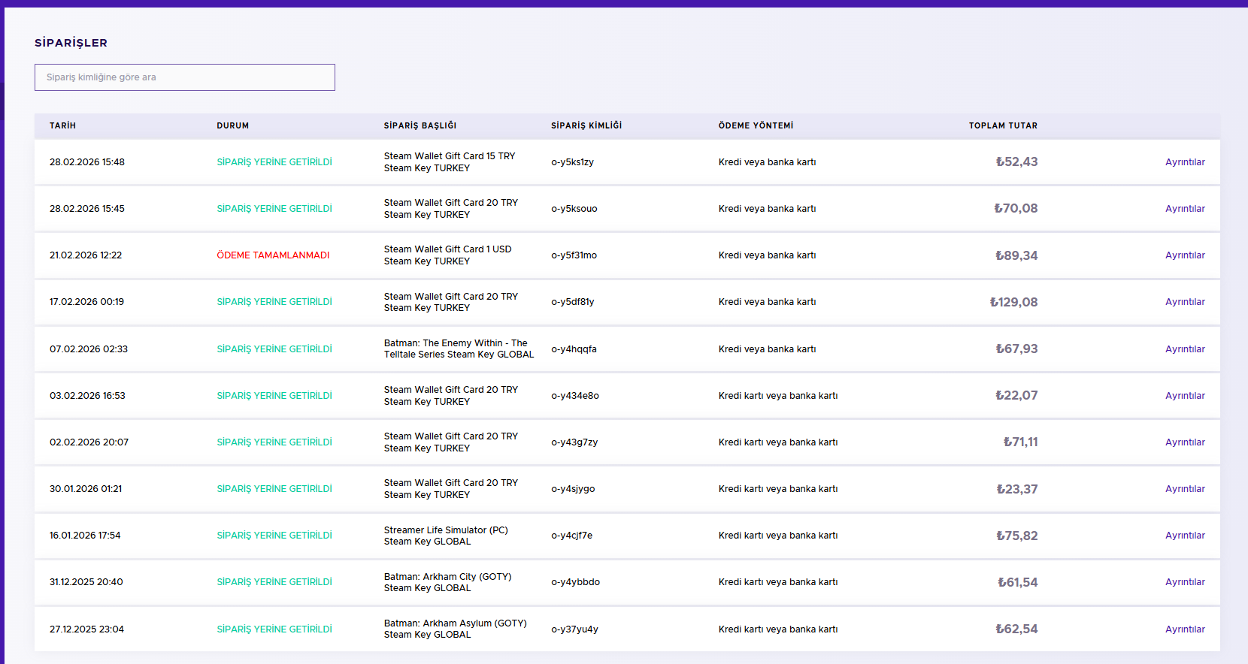Open Ayrıntılar for order o-y5ks1zy

(1185, 162)
